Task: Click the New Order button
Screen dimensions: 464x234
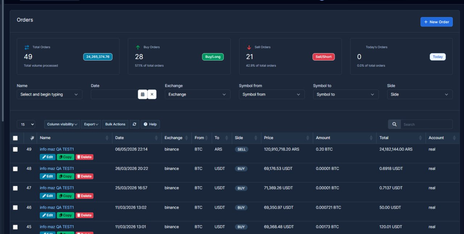Action: click(x=436, y=22)
